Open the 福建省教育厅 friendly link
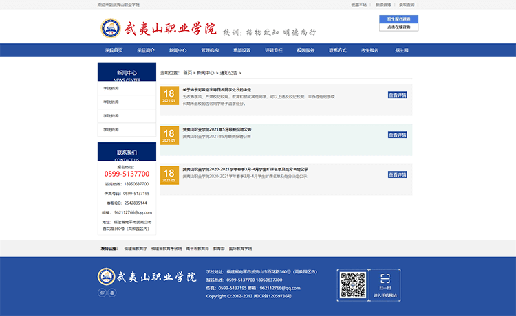 point(136,248)
